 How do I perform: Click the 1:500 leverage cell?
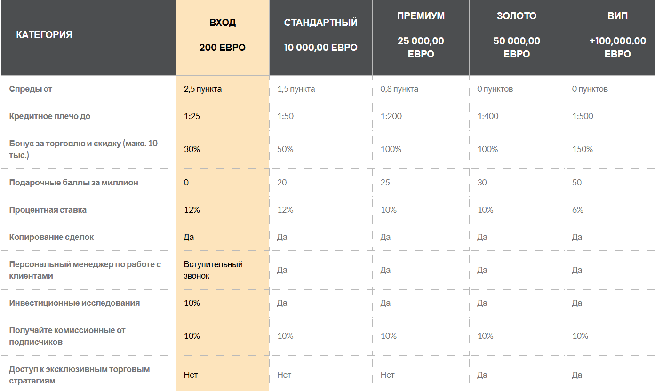(x=583, y=116)
